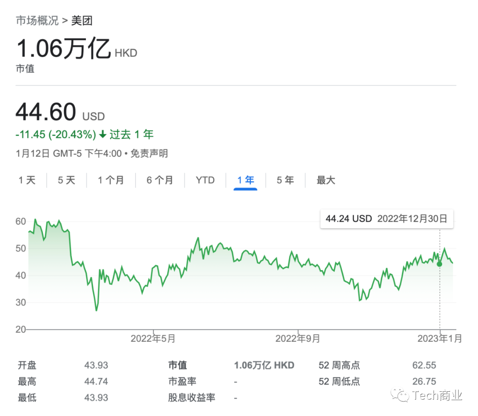This screenshot has height=416, width=478.
Task: Click the 市场概况 breadcrumb link
Action: tap(37, 21)
